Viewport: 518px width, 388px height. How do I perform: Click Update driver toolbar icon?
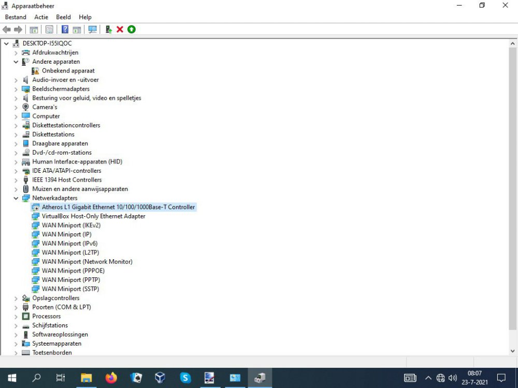(x=108, y=29)
